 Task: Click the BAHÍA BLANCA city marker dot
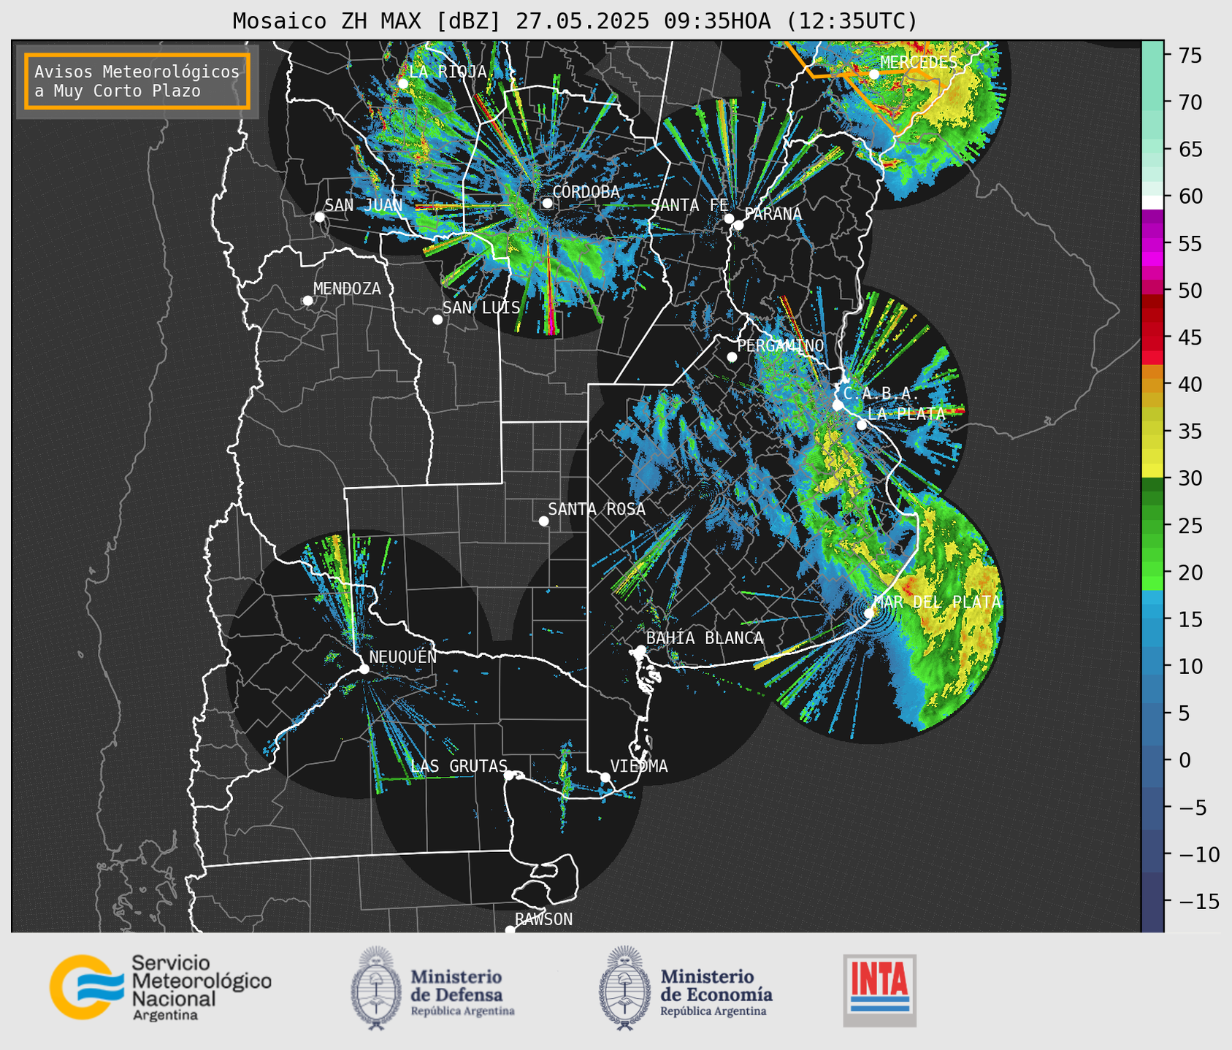(x=640, y=650)
